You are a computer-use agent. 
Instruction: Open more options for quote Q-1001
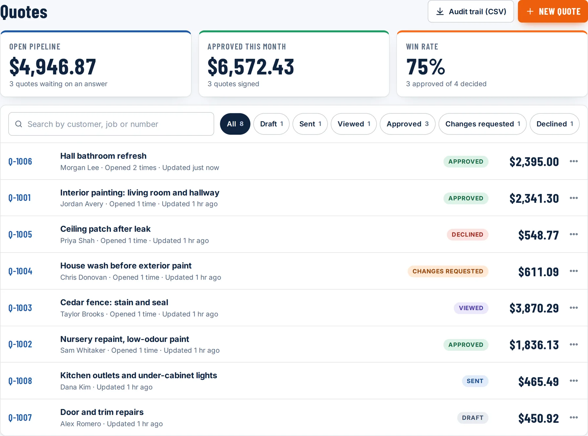coord(574,198)
